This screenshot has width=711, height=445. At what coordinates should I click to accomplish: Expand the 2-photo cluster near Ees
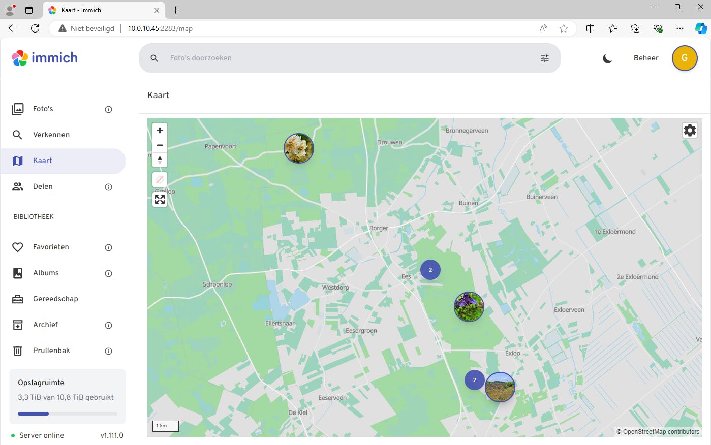[430, 270]
